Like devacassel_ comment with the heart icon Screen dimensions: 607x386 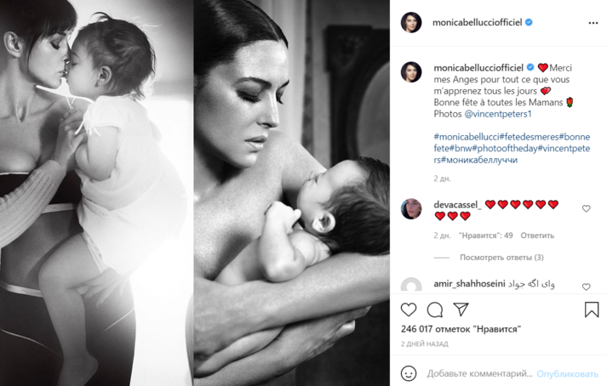tap(586, 209)
